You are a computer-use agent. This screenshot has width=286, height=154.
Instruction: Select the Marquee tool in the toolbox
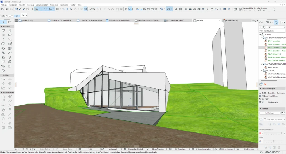pyautogui.click(x=10, y=22)
